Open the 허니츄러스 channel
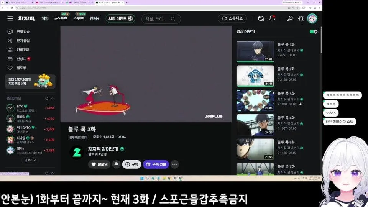This screenshot has width=368, height=207. click(x=30, y=129)
